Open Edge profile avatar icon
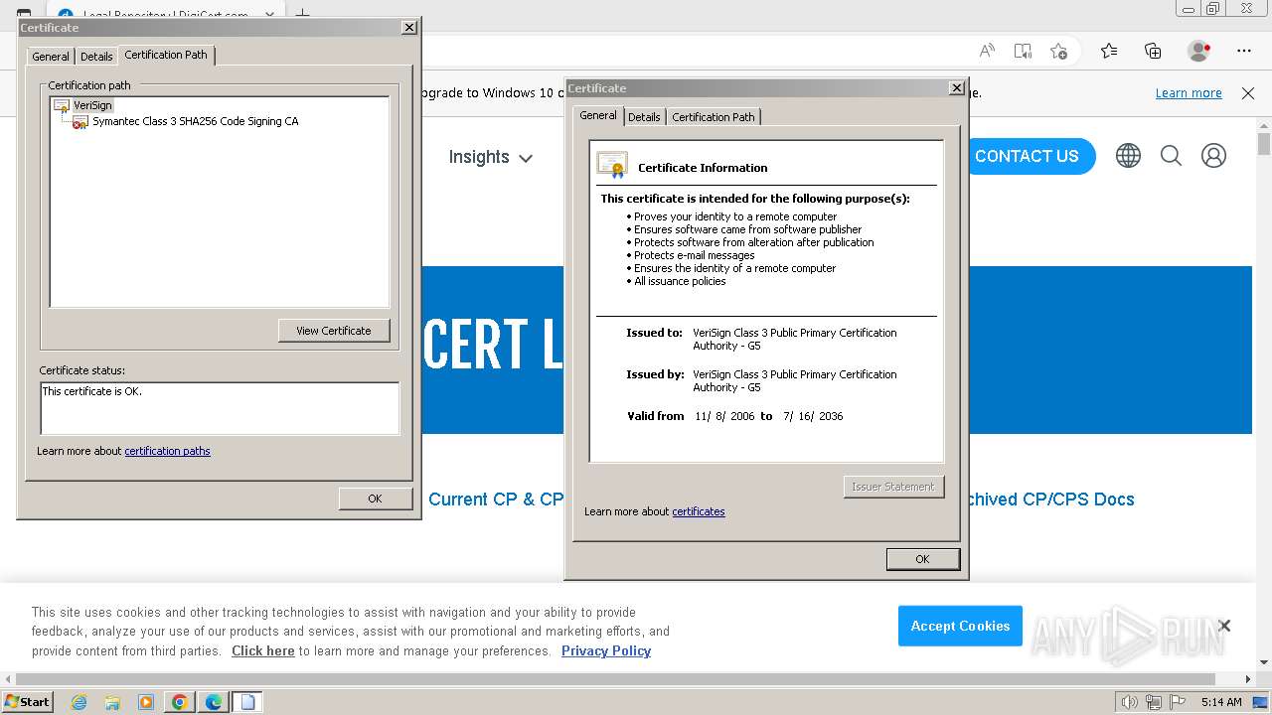Image resolution: width=1272 pixels, height=715 pixels. [1199, 51]
